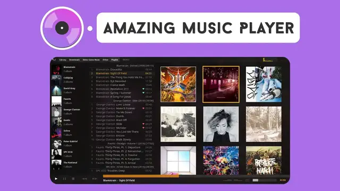Open the Library tab
Image resolution: width=340 pixels, height=191 pixels.
tap(63, 60)
